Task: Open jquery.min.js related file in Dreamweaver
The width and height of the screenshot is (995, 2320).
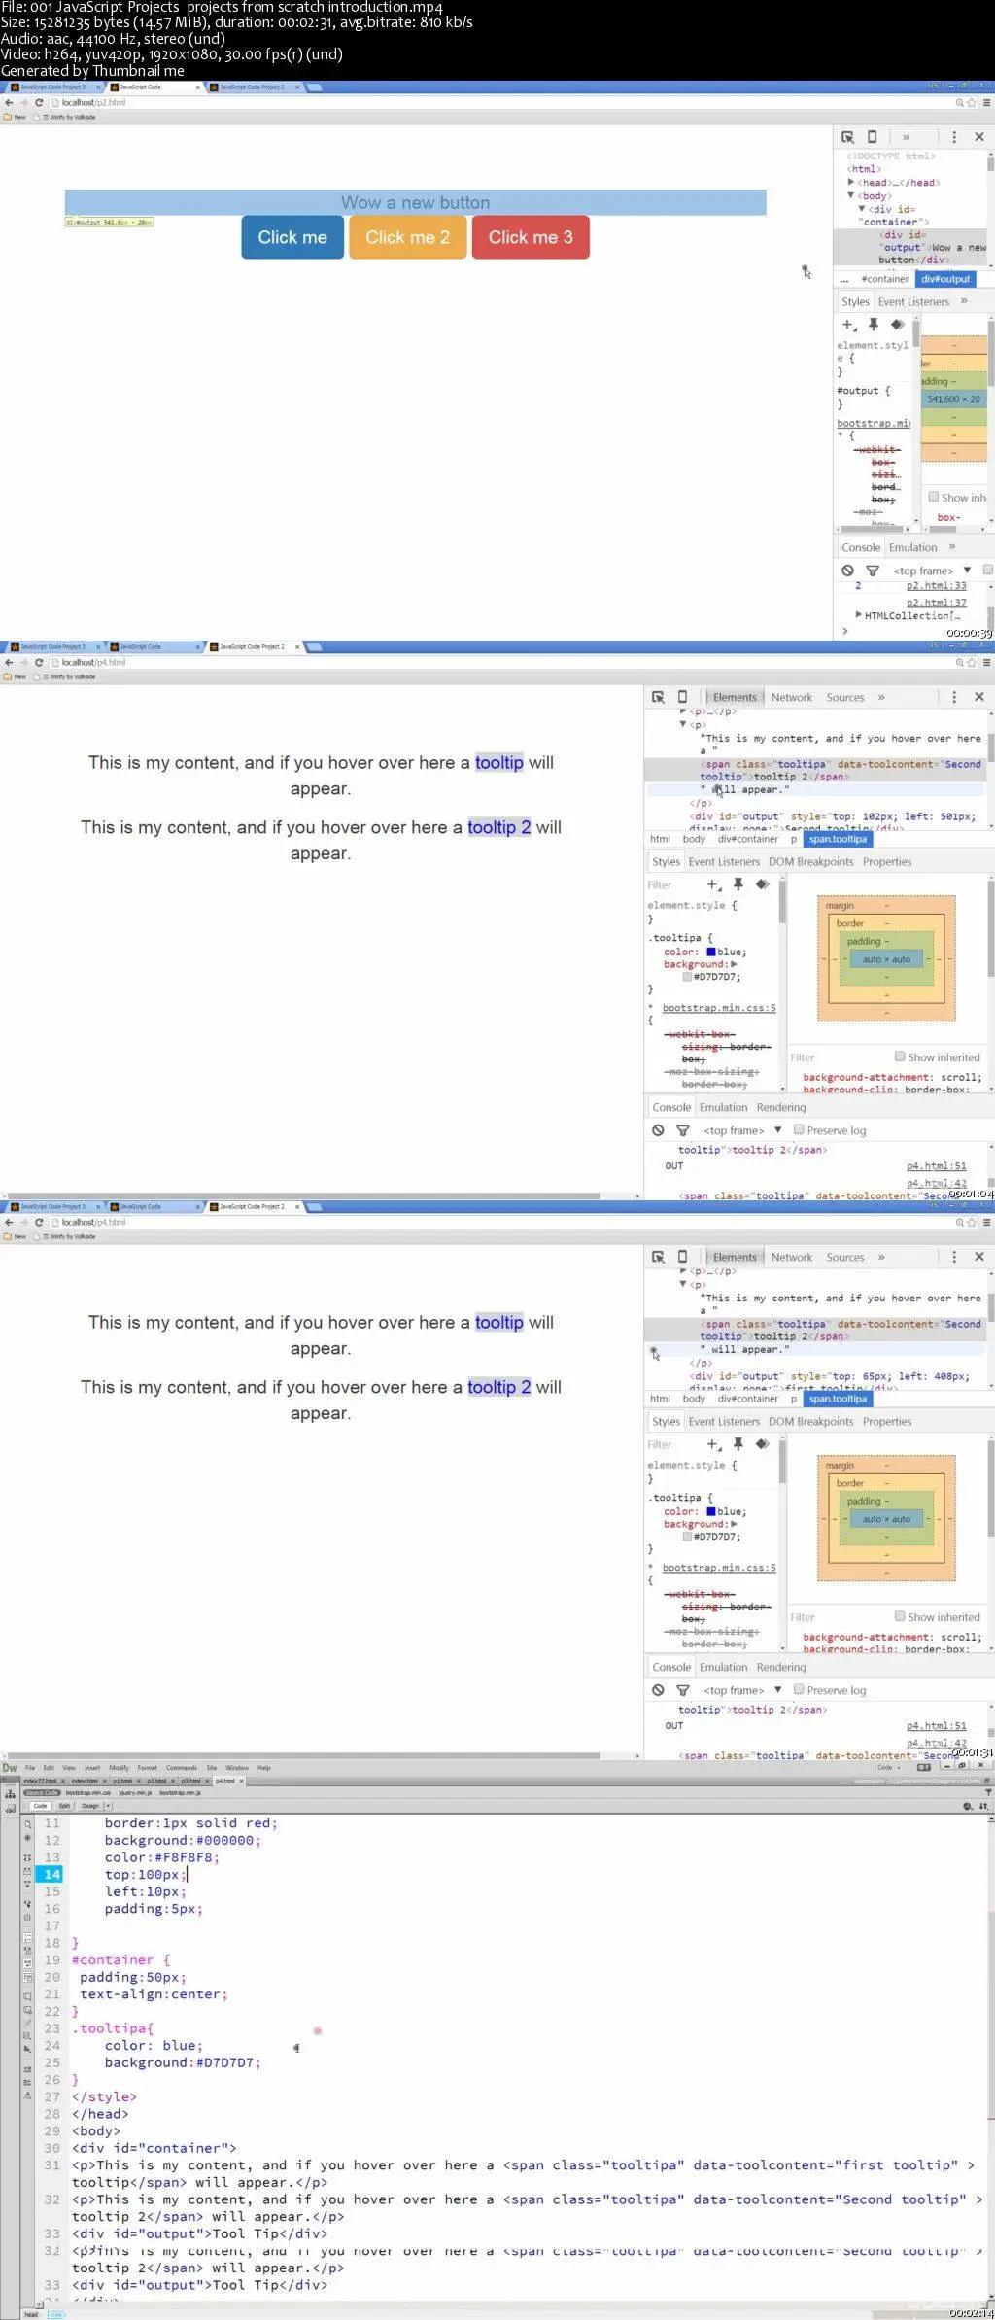Action: [x=133, y=1792]
